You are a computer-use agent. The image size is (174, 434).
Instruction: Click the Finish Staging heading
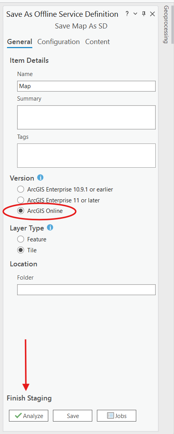click(29, 398)
